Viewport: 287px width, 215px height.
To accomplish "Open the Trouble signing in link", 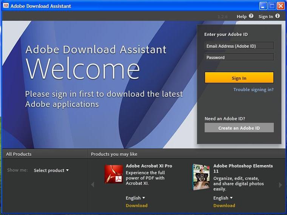I will coord(253,90).
